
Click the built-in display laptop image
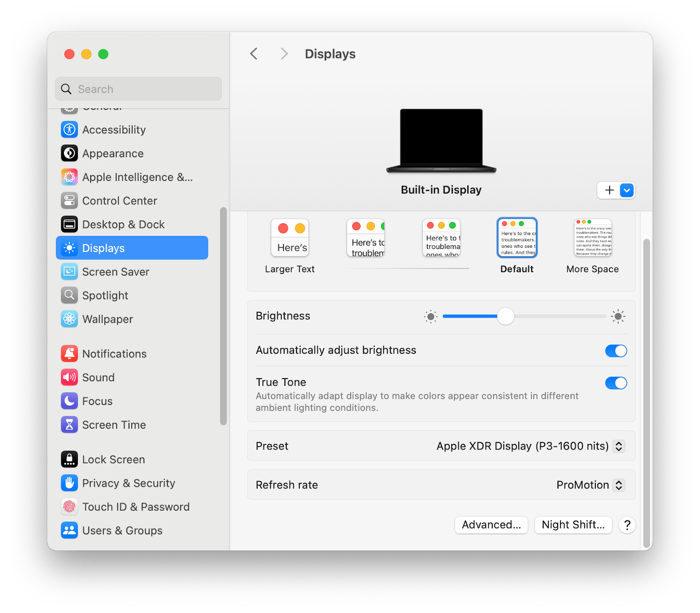coord(441,141)
